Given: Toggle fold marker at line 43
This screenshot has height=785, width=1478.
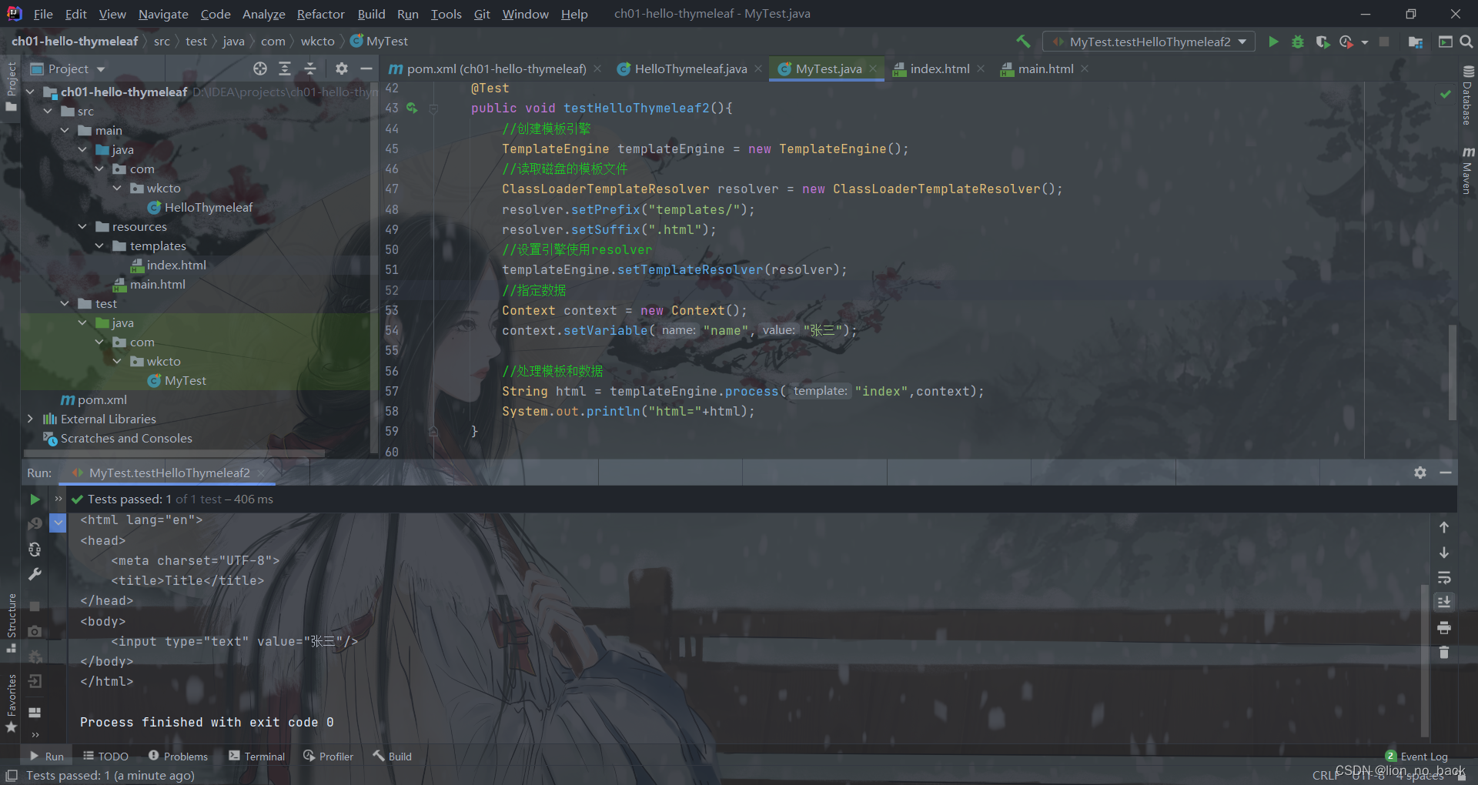Looking at the screenshot, I should click(433, 109).
